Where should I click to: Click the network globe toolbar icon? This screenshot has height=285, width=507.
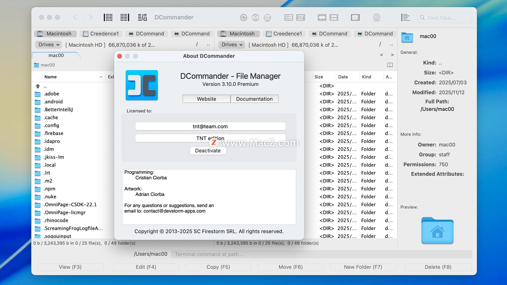(377, 17)
